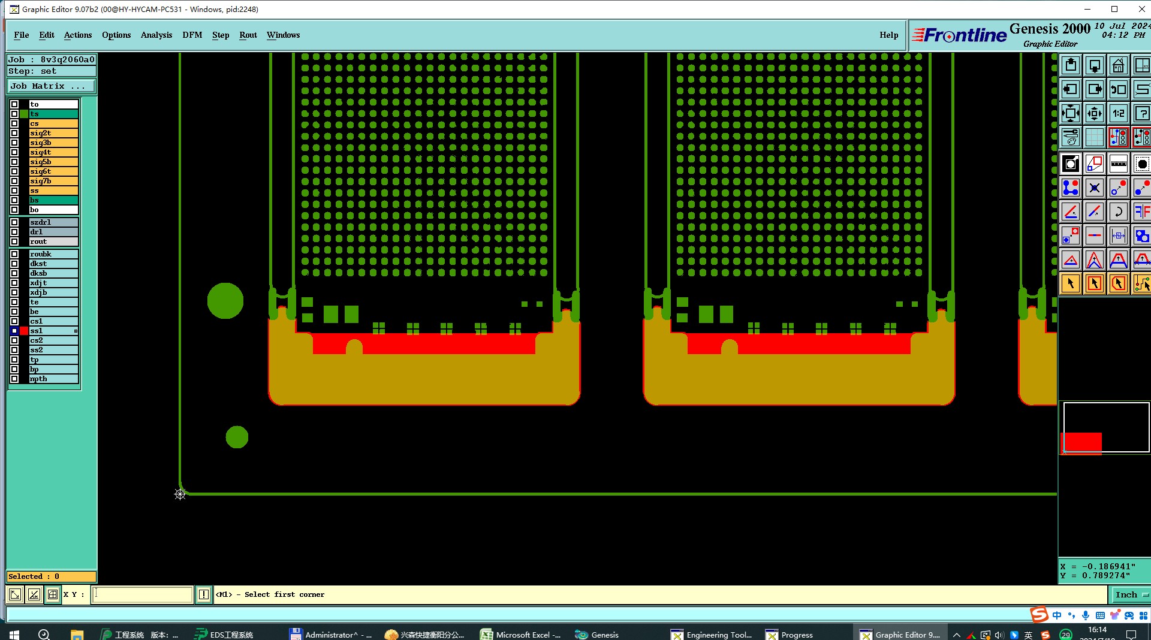Open the tools wrench and palette icon

(1071, 137)
